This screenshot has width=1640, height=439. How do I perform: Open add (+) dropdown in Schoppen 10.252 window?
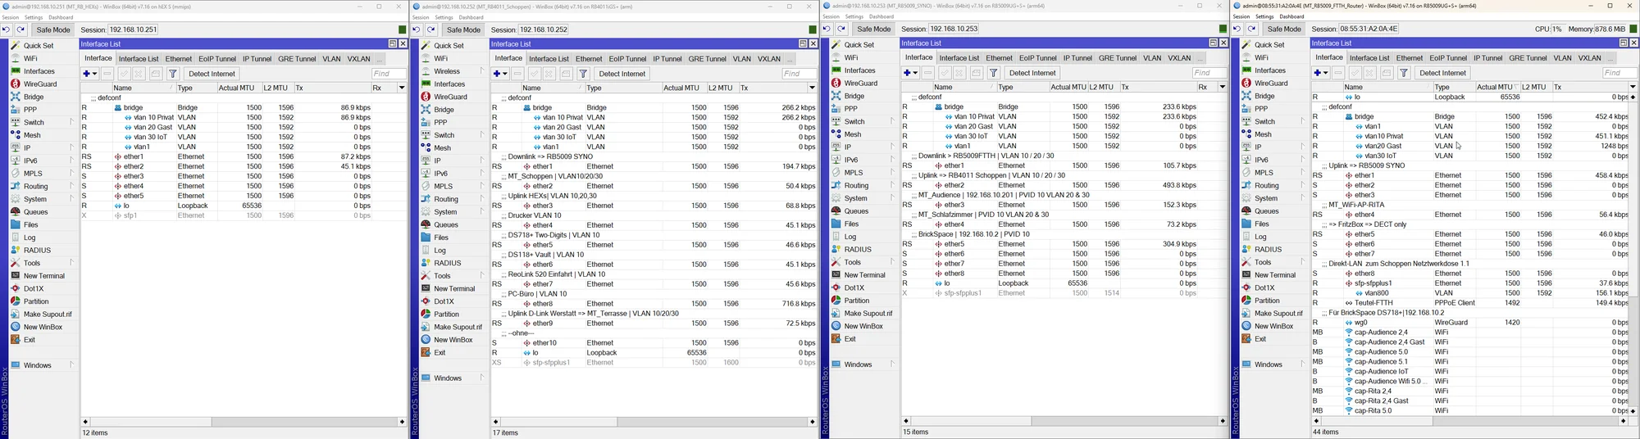pyautogui.click(x=500, y=74)
